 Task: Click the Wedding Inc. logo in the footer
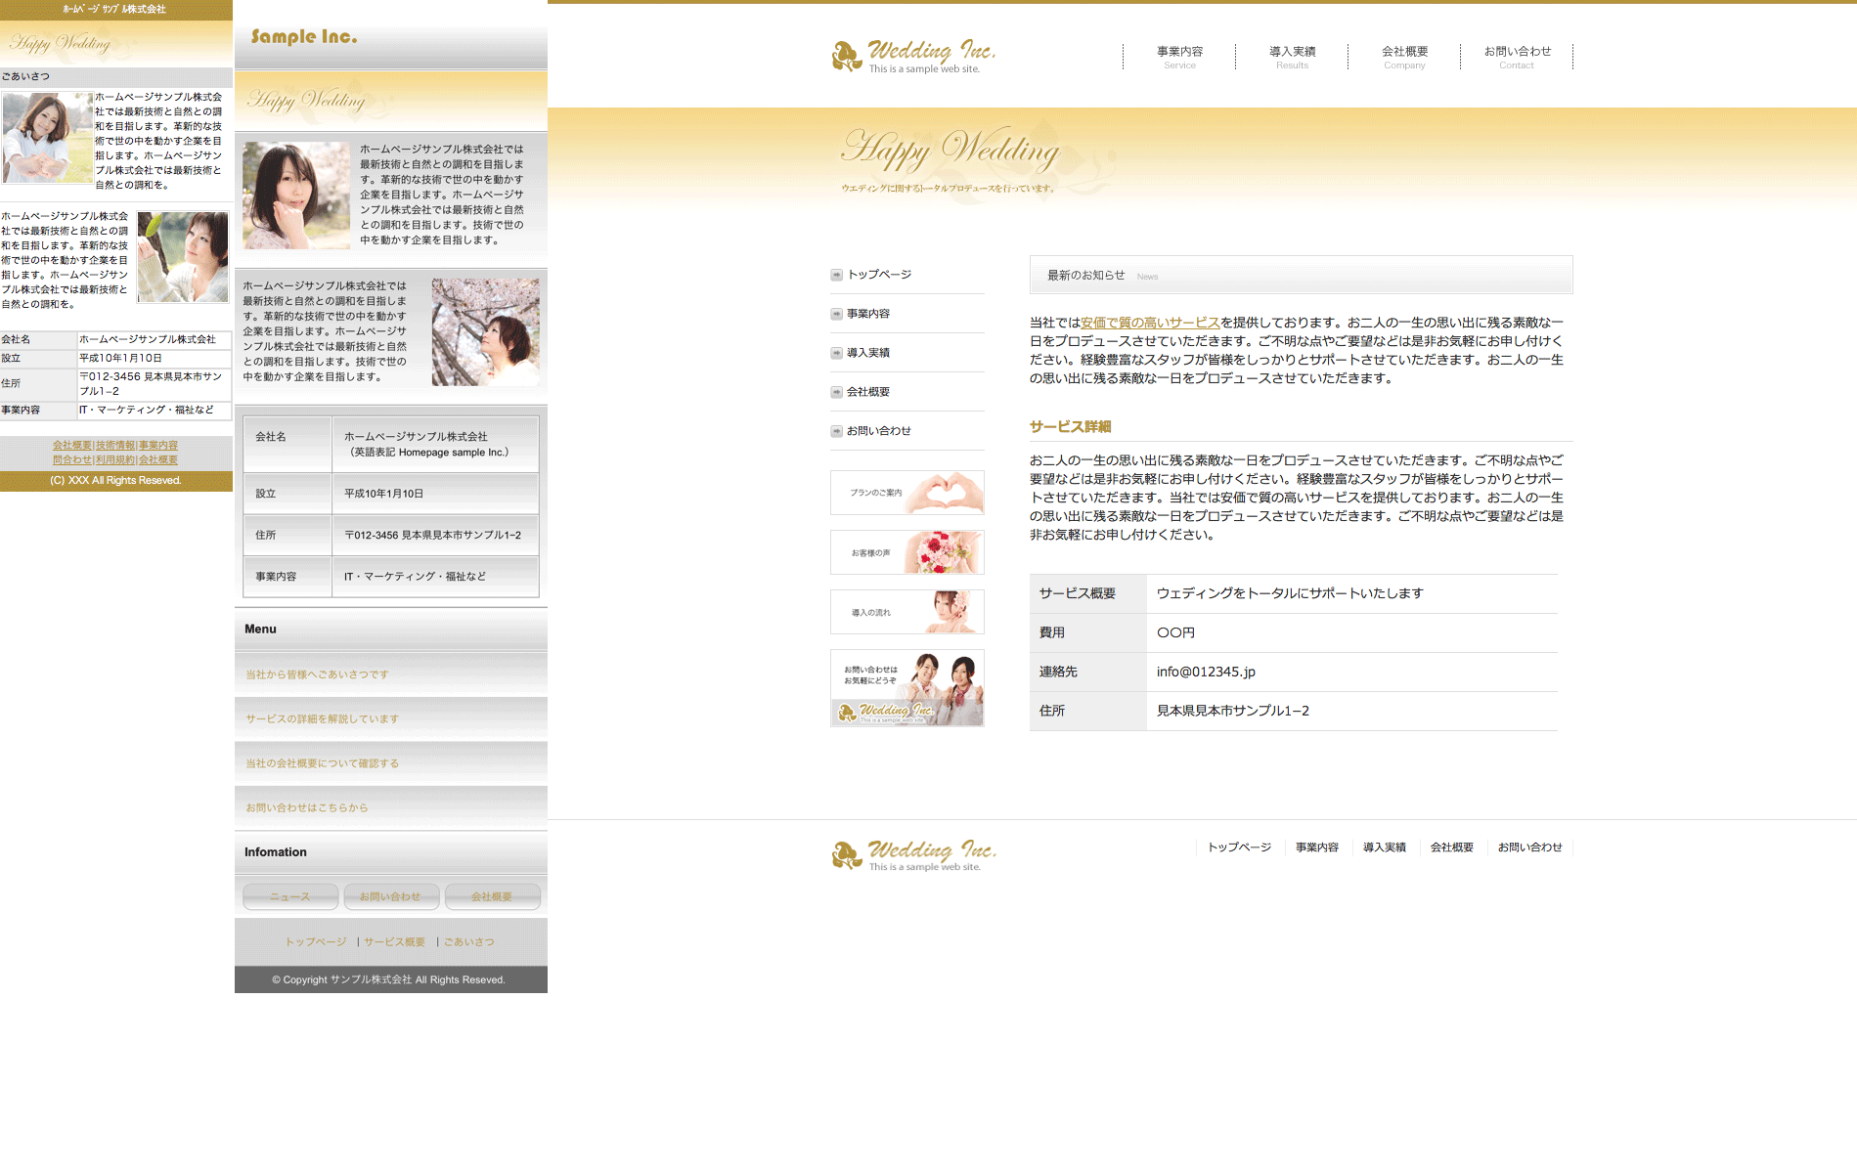point(913,854)
